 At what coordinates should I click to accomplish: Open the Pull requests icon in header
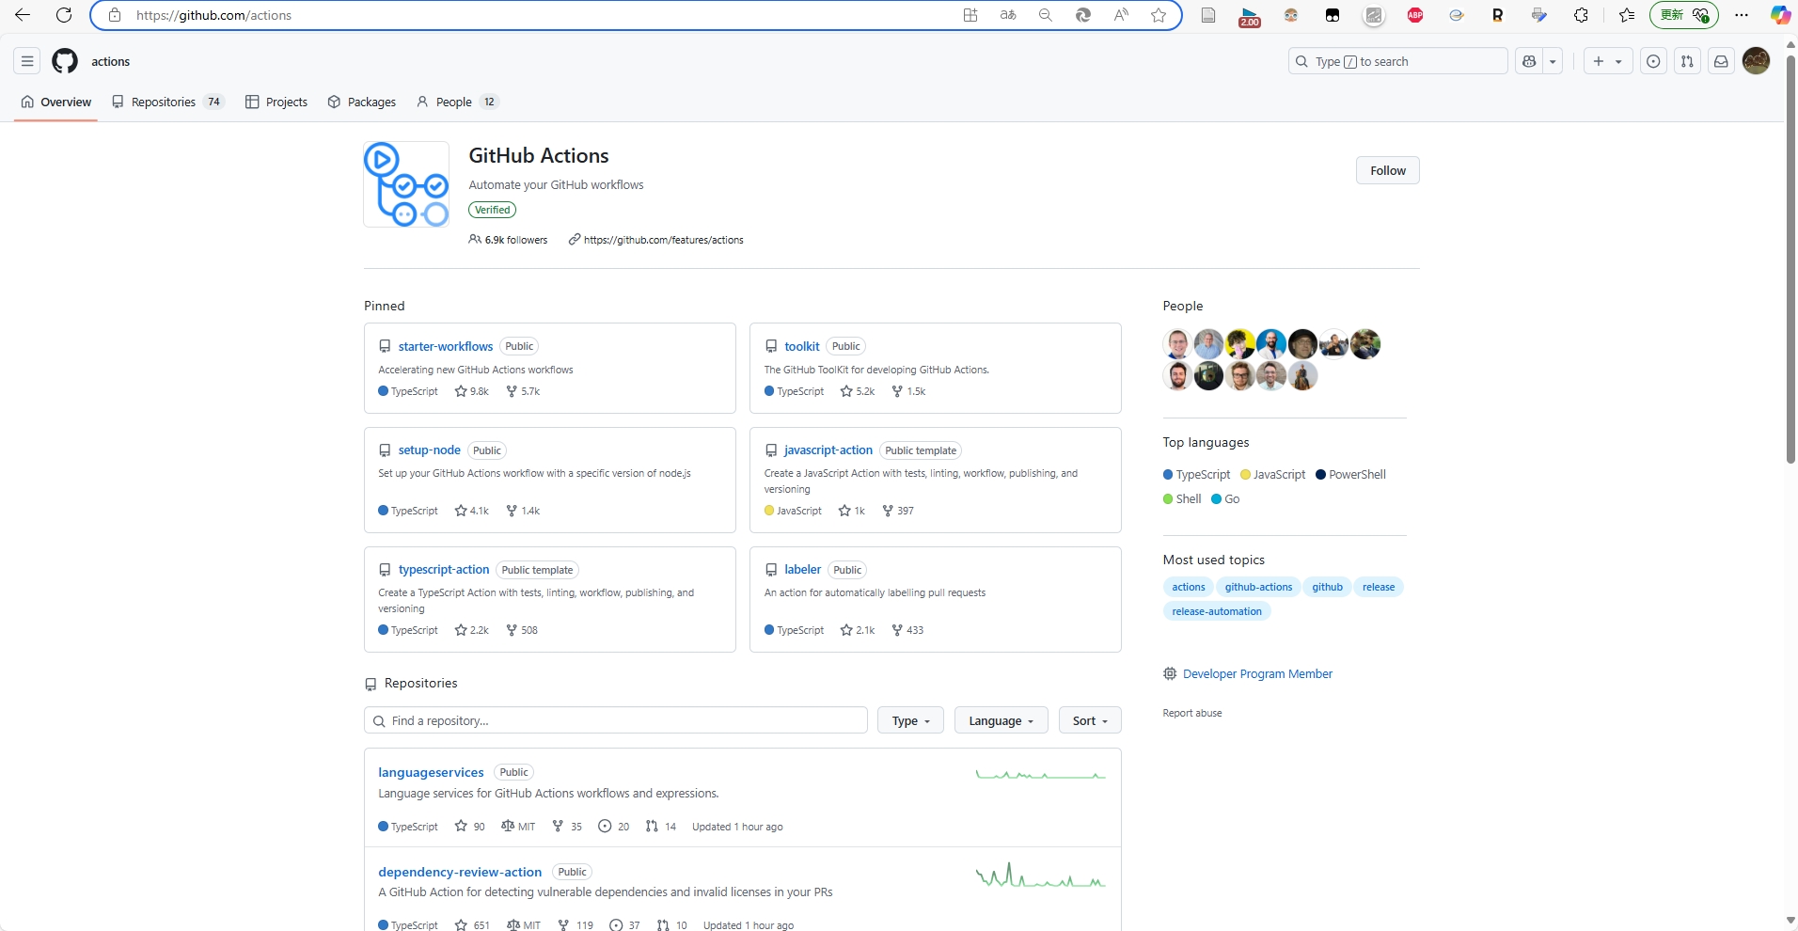(1687, 61)
